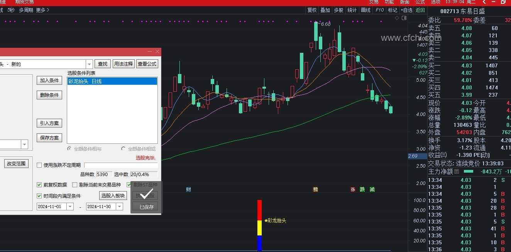511x252 pixels.
Task: Click 返回 to go back
Action: coord(420,10)
